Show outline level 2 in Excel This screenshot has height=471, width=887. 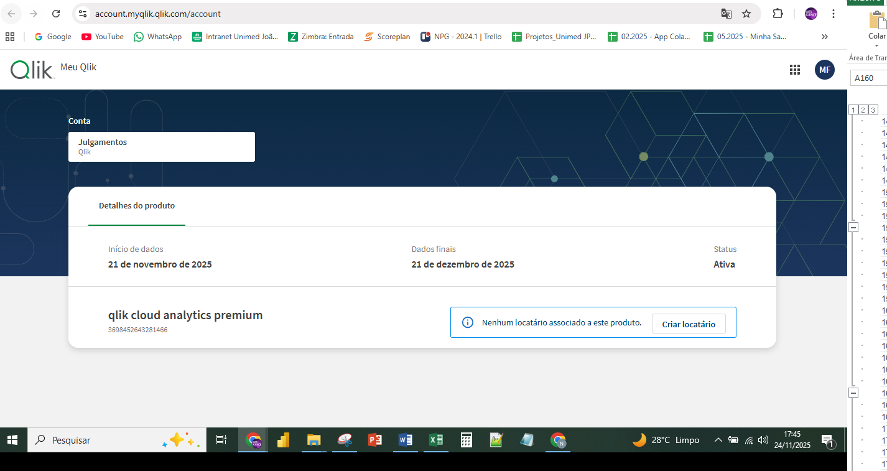pyautogui.click(x=863, y=110)
